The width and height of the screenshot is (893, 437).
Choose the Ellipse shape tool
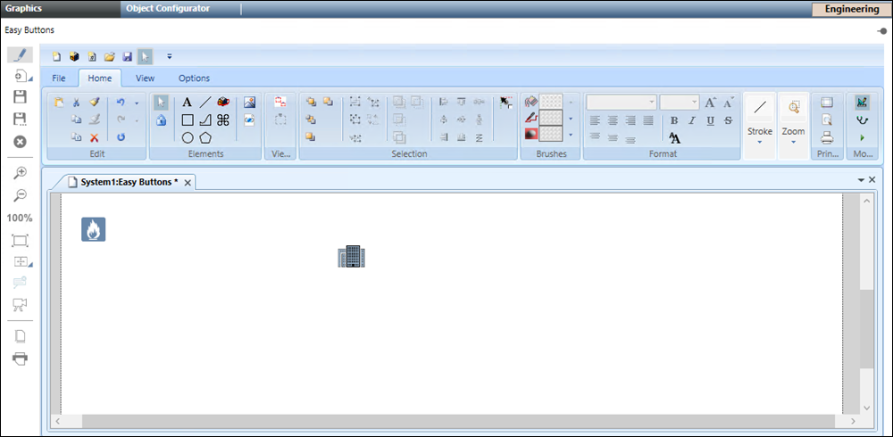[188, 137]
